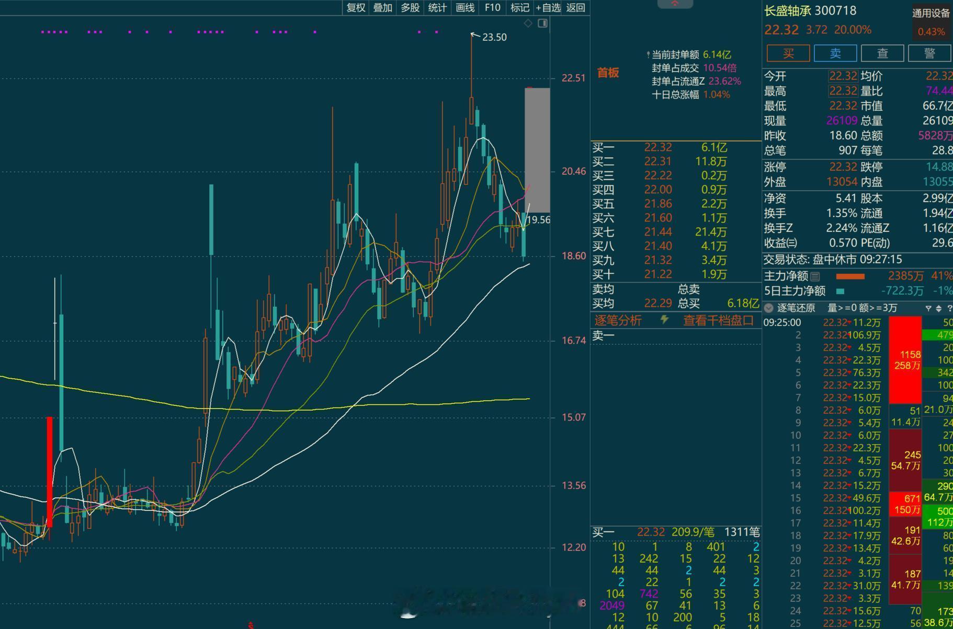Select the 买一 row priced 22.32 with 6.1亿
The width and height of the screenshot is (953, 629).
point(675,148)
